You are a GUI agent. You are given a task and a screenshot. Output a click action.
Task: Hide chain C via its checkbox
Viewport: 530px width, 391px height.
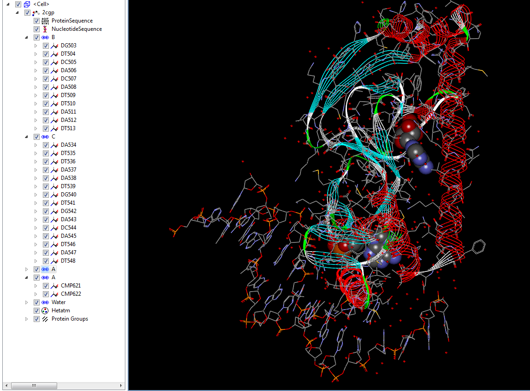coord(36,137)
